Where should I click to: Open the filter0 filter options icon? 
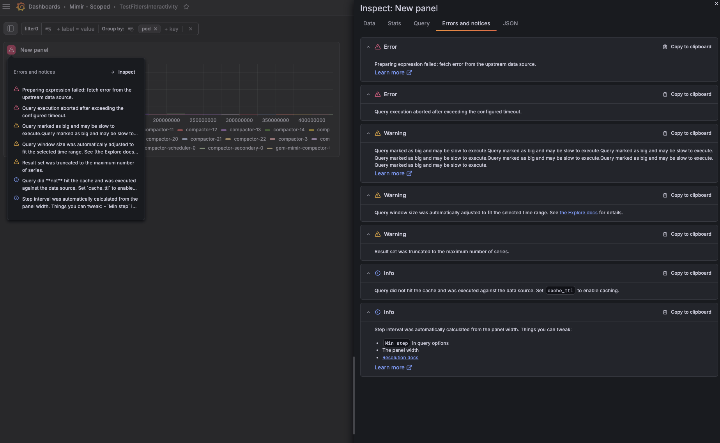click(x=48, y=29)
